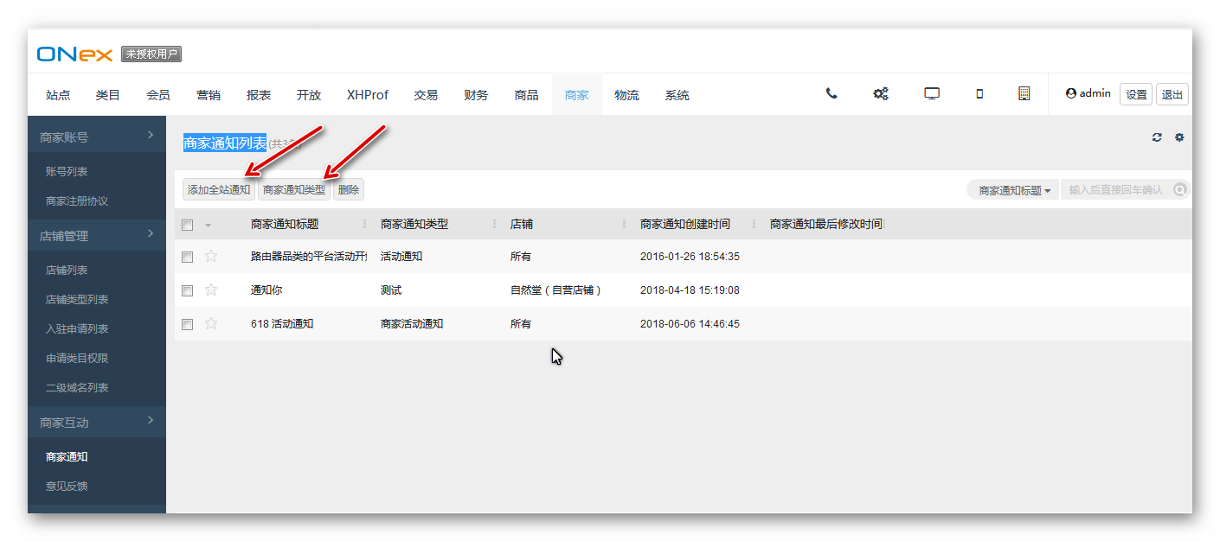1220x541 pixels.
Task: Click the 2016-01-26 18:54:35 creation time
Action: click(690, 257)
